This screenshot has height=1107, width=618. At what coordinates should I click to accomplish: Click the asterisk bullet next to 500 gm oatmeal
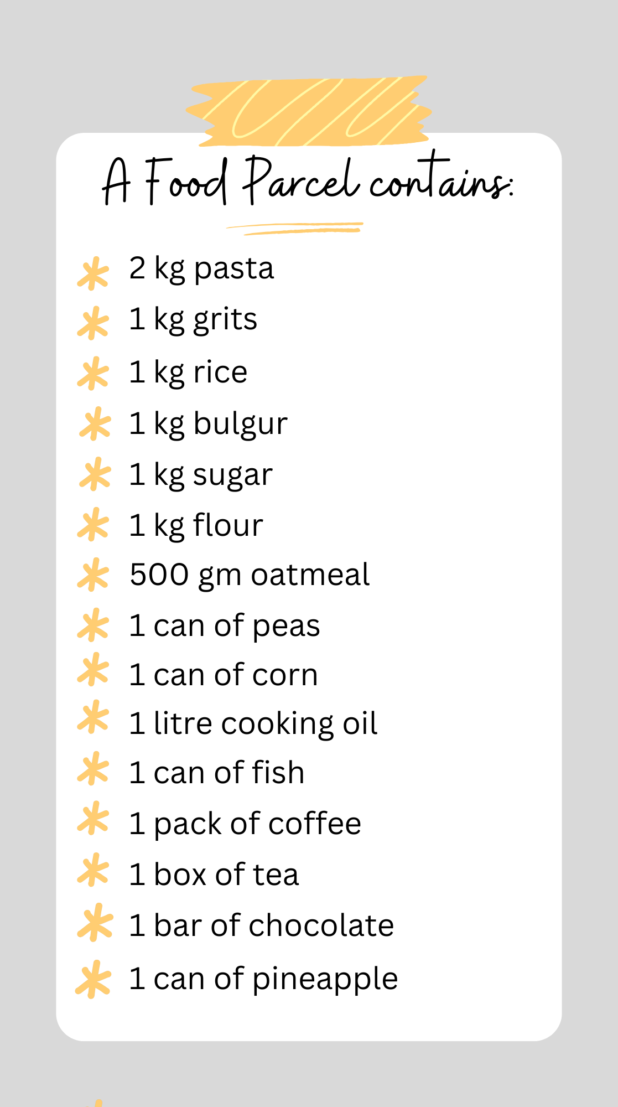[93, 575]
